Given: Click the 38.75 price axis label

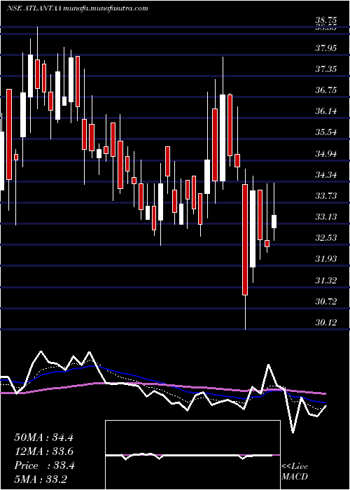Looking at the screenshot, I should point(326,21).
